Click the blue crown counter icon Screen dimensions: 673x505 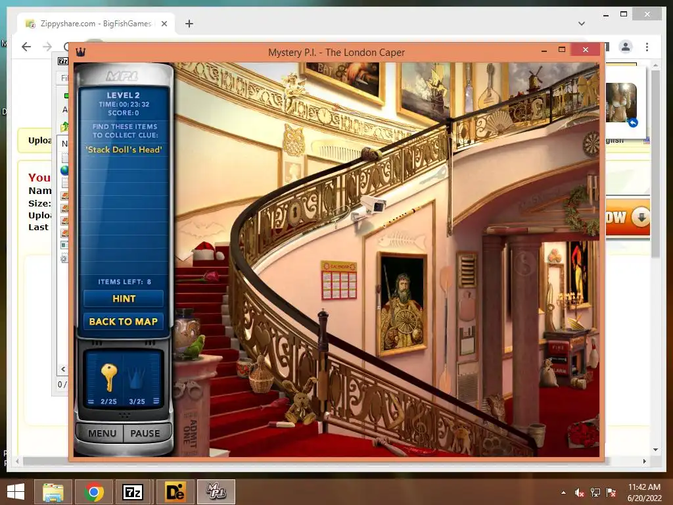click(x=137, y=378)
